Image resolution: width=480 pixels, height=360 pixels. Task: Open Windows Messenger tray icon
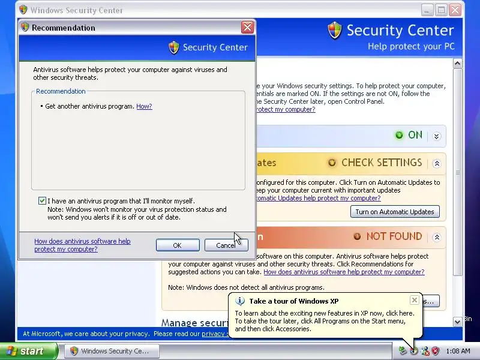425,351
